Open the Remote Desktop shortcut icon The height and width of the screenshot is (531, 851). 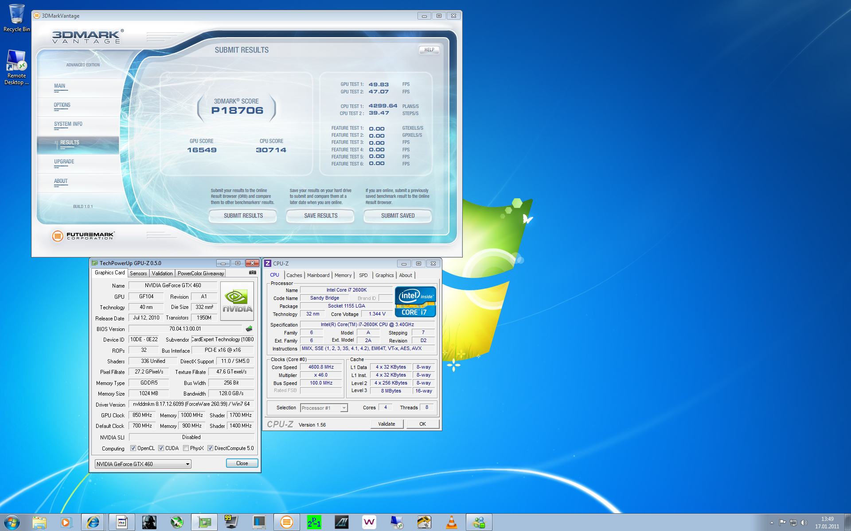pyautogui.click(x=16, y=67)
